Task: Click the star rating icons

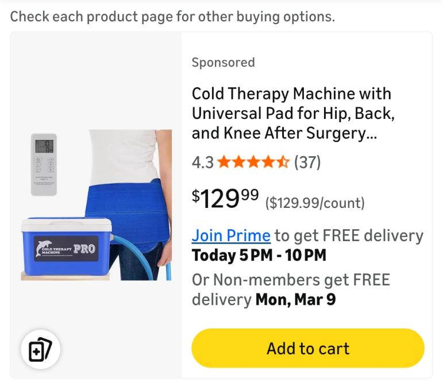Action: [253, 163]
